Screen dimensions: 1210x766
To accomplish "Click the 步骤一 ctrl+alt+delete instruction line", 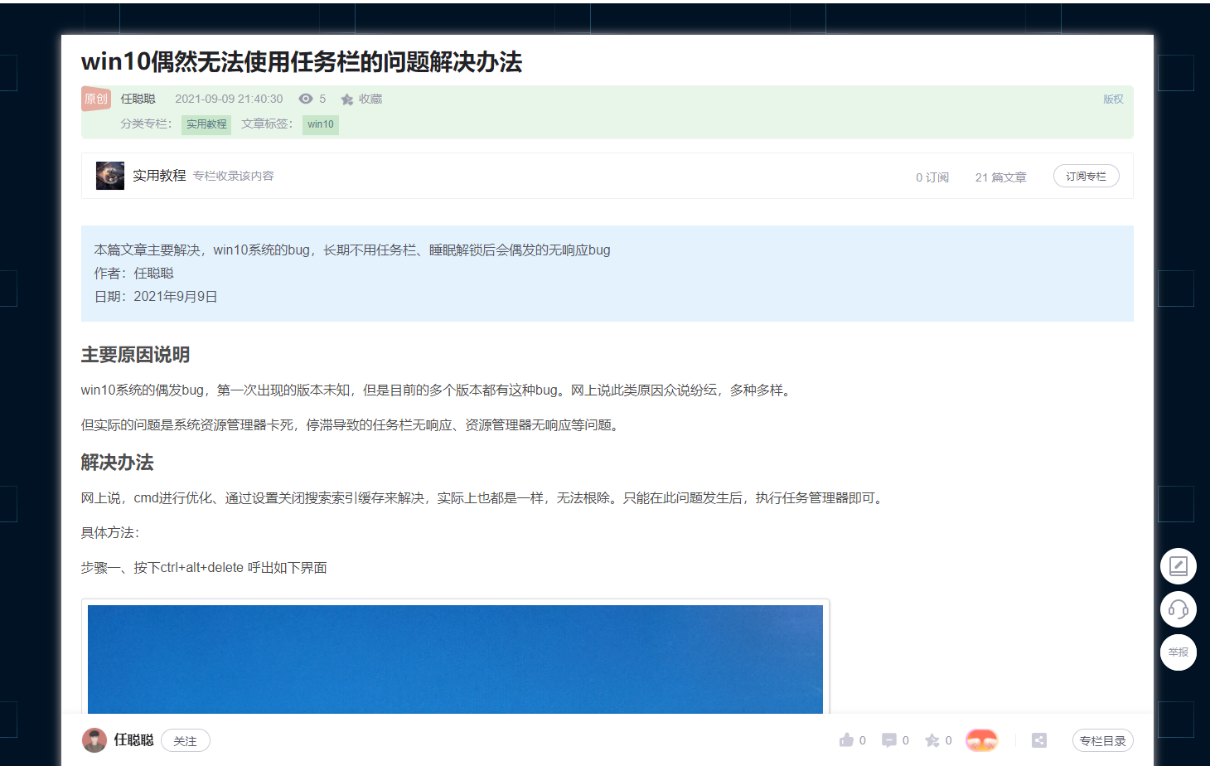I will click(204, 568).
